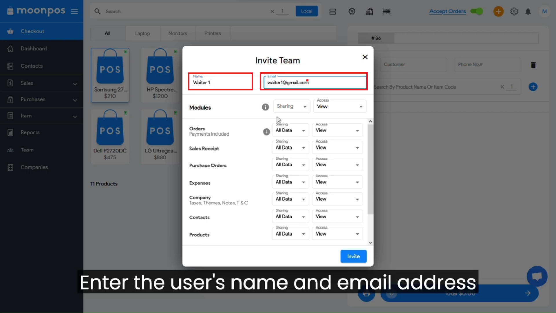Open Expenses Access View dropdown
Screen dimensions: 556x313
[x=337, y=182]
